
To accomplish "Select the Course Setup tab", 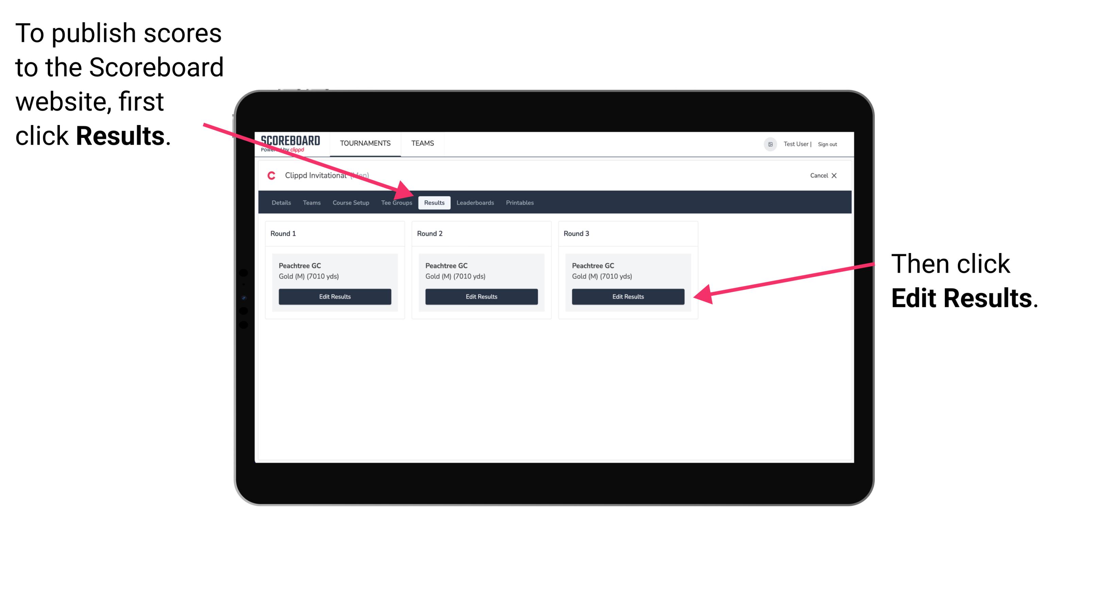I will [351, 203].
